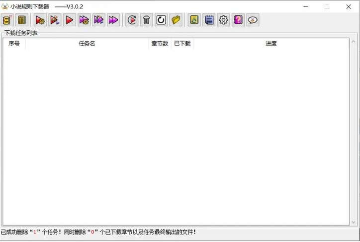
Task: Click the red play icon with gear
Action: (x=40, y=20)
